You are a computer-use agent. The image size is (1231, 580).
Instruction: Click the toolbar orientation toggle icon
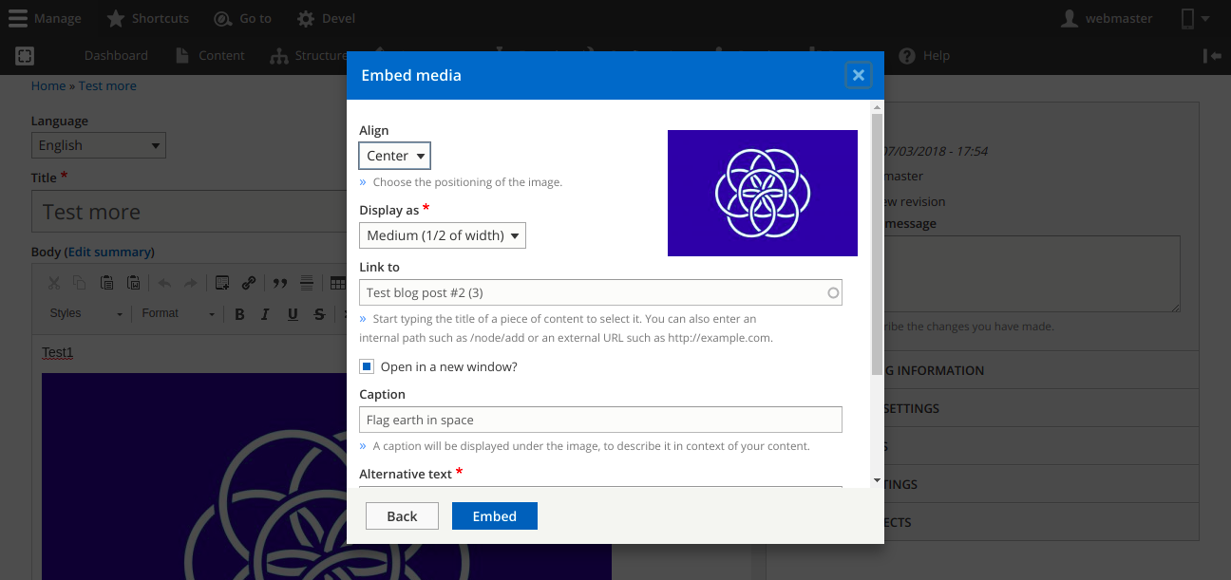1212,56
